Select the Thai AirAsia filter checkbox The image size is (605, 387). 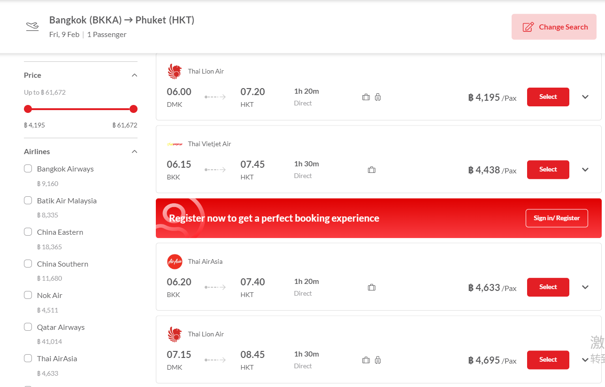click(28, 358)
